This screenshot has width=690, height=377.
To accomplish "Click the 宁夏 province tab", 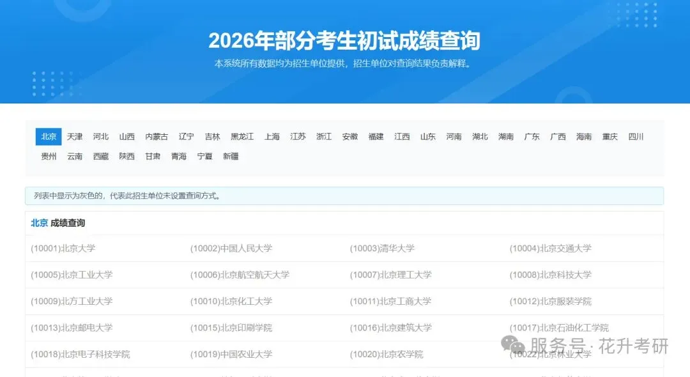I will (x=204, y=156).
